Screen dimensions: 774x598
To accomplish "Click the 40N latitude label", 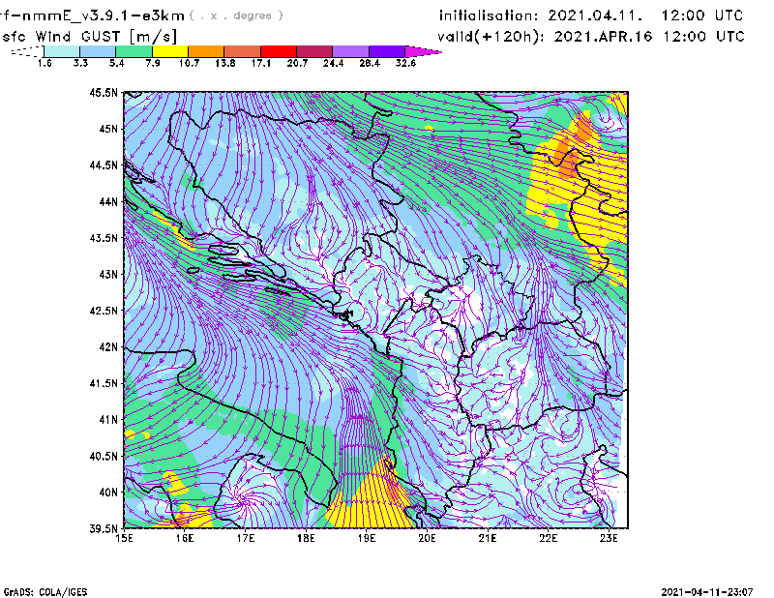I will [x=108, y=493].
